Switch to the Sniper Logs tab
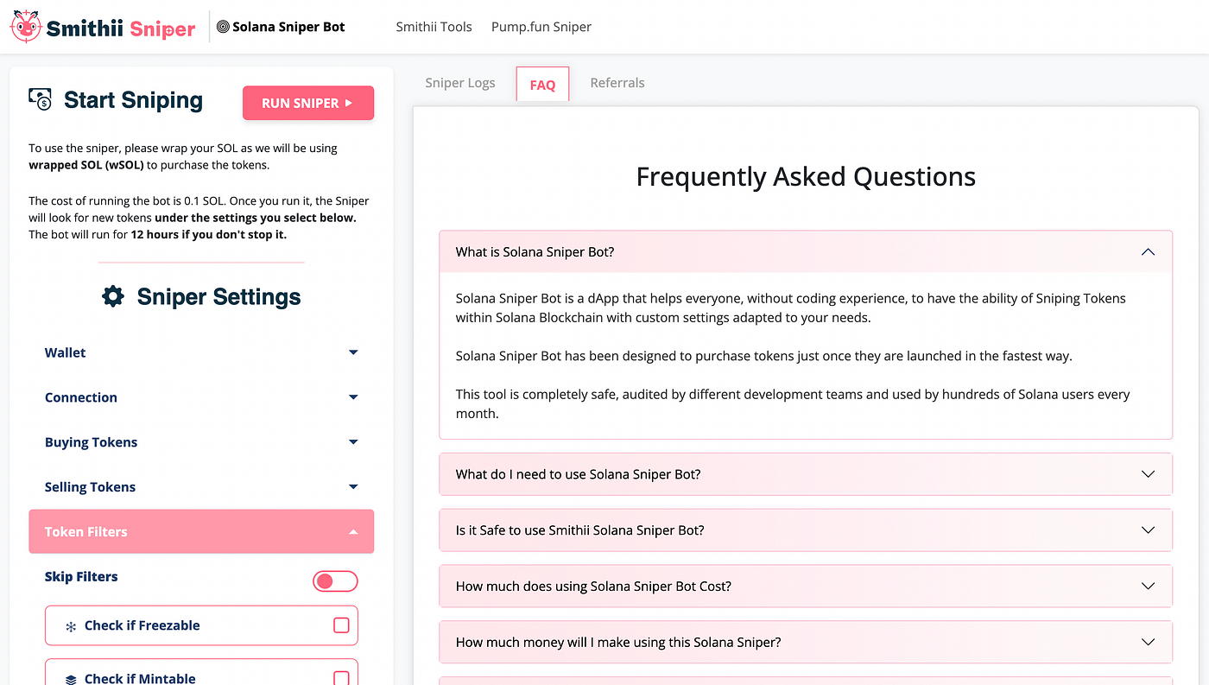The image size is (1209, 685). click(x=460, y=83)
